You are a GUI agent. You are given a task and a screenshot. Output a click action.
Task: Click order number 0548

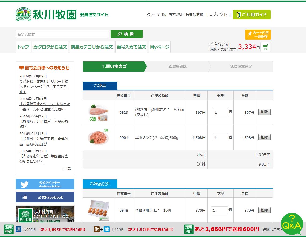tap(124, 210)
